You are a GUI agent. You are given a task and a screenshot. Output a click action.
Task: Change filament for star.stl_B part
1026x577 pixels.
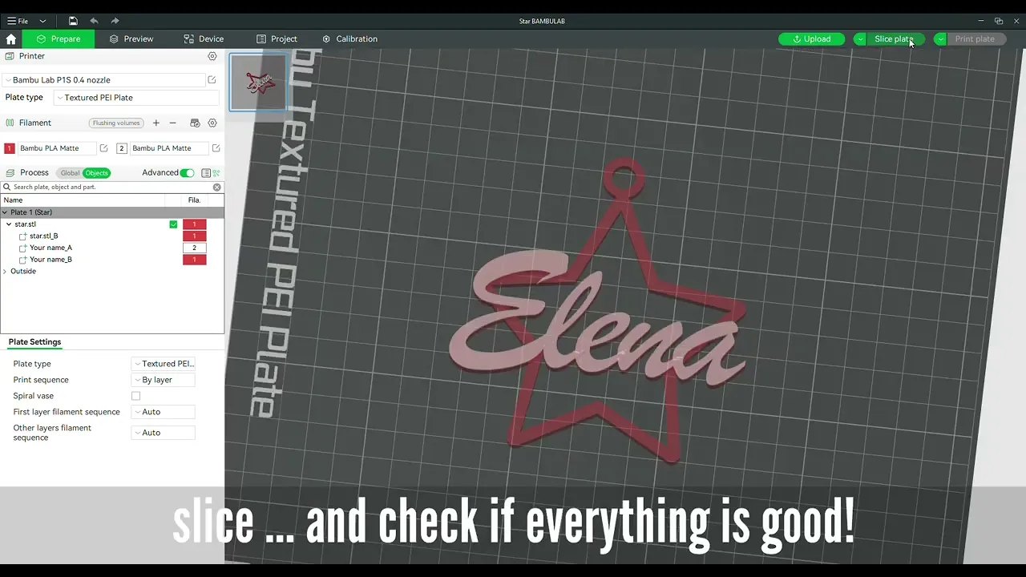(194, 236)
